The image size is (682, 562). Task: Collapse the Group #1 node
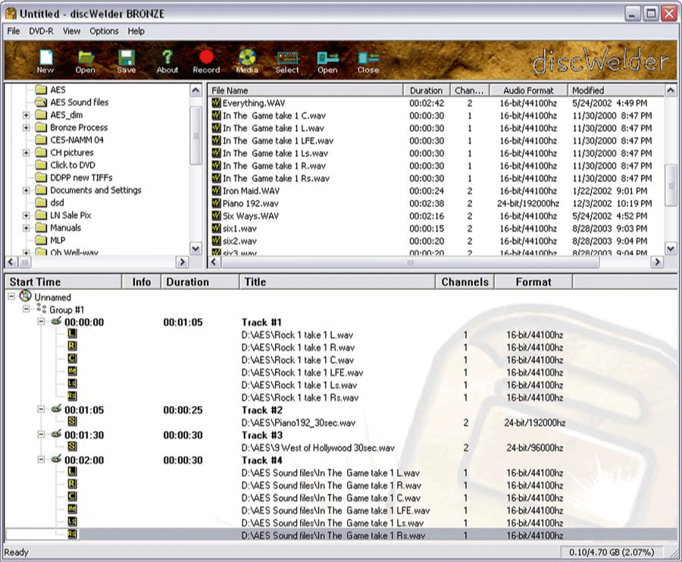click(27, 310)
